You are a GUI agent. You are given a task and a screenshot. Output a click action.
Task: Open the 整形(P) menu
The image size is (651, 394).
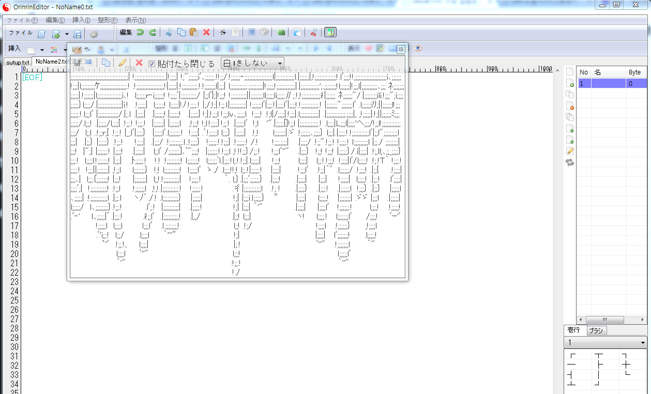pyautogui.click(x=108, y=20)
